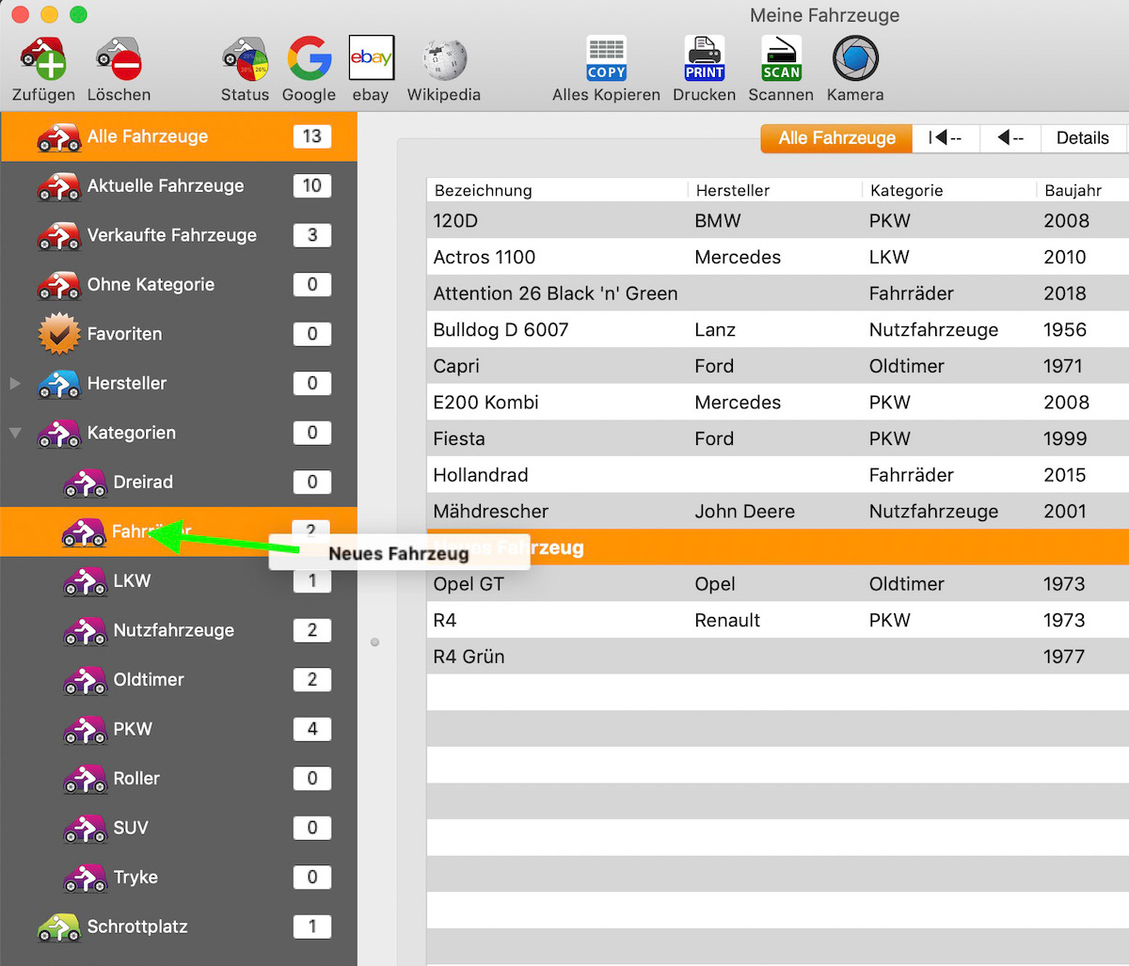Screen dimensions: 1129x966
Task: Sort by Baujahr column header
Action: [x=1082, y=190]
